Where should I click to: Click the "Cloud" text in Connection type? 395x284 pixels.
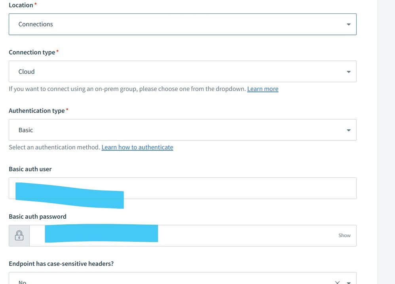point(26,71)
